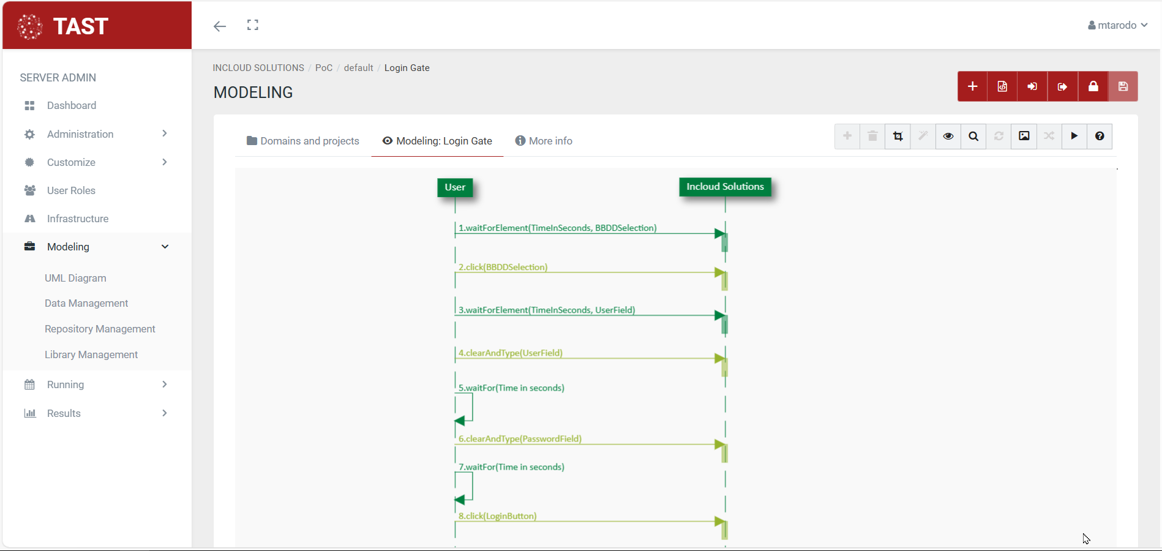Toggle fullscreen with the expand icon

(x=253, y=25)
